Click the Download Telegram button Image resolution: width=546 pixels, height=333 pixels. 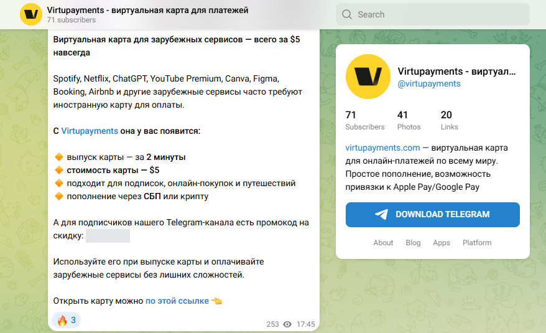click(x=432, y=215)
